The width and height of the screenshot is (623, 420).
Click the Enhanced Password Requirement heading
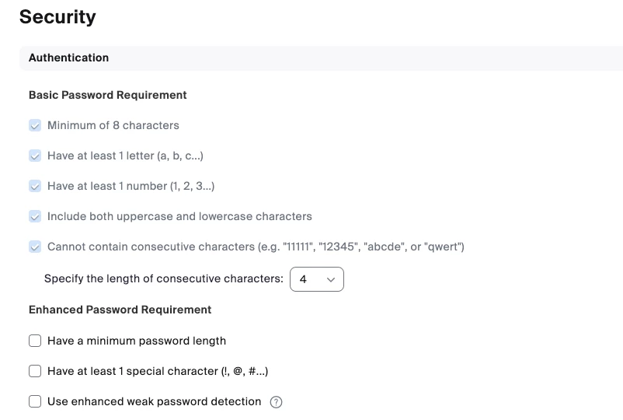(120, 310)
